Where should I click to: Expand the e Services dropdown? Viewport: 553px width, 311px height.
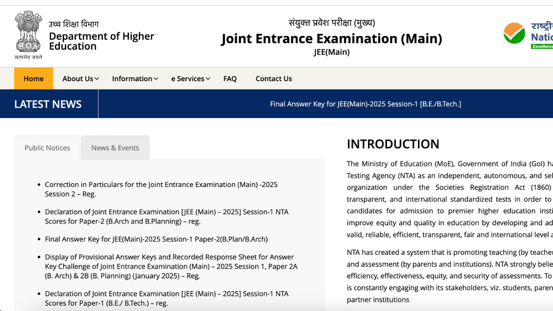tap(191, 78)
